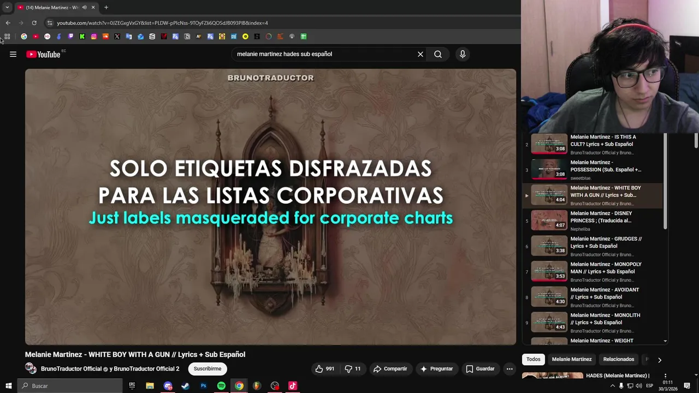Play AVOIDANT playlist item
The image size is (699, 393).
[593, 297]
